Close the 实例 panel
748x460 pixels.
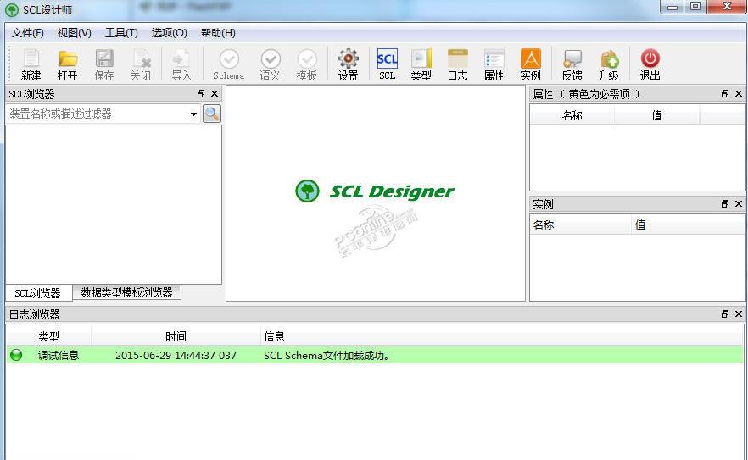(739, 204)
